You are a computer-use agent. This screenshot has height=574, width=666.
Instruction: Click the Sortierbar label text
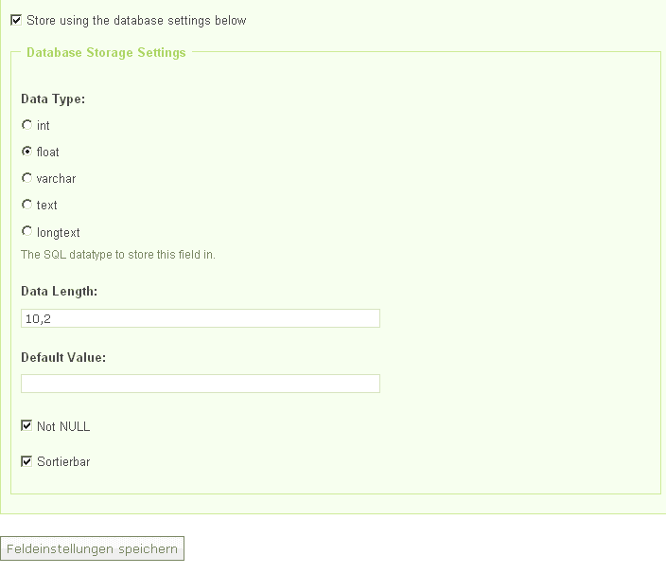click(x=63, y=462)
